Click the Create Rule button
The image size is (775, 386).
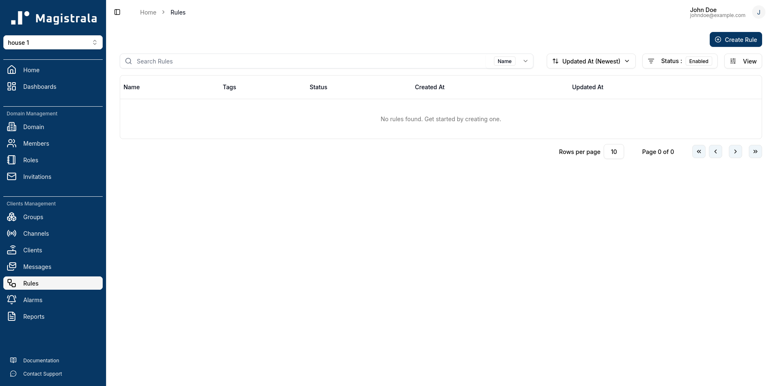(736, 39)
